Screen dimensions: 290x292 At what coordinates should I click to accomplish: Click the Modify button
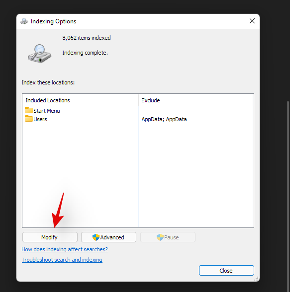[x=50, y=237]
